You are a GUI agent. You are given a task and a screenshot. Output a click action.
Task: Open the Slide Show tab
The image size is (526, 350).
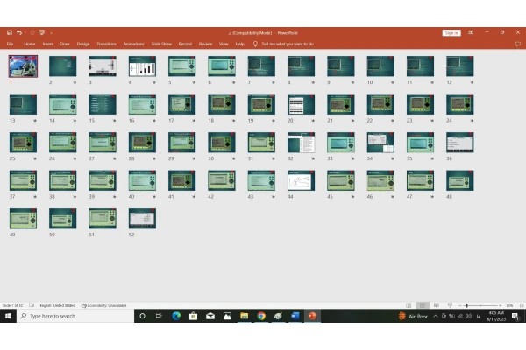click(x=161, y=44)
